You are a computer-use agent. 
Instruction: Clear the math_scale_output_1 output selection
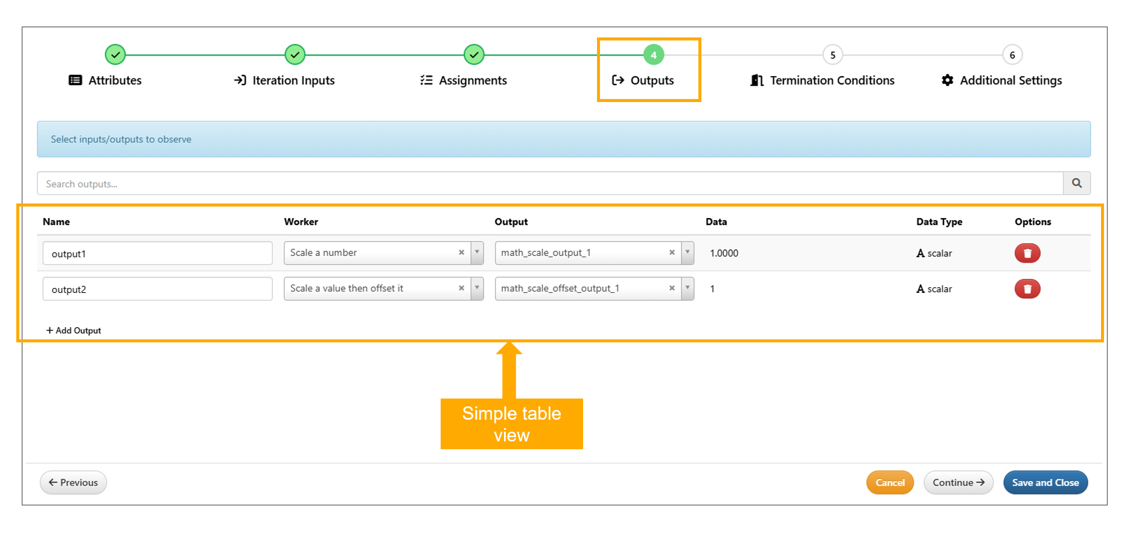(x=672, y=253)
